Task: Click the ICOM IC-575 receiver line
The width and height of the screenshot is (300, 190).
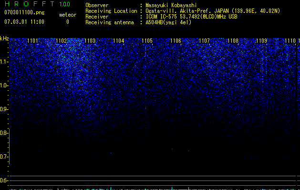Action: pos(191,17)
